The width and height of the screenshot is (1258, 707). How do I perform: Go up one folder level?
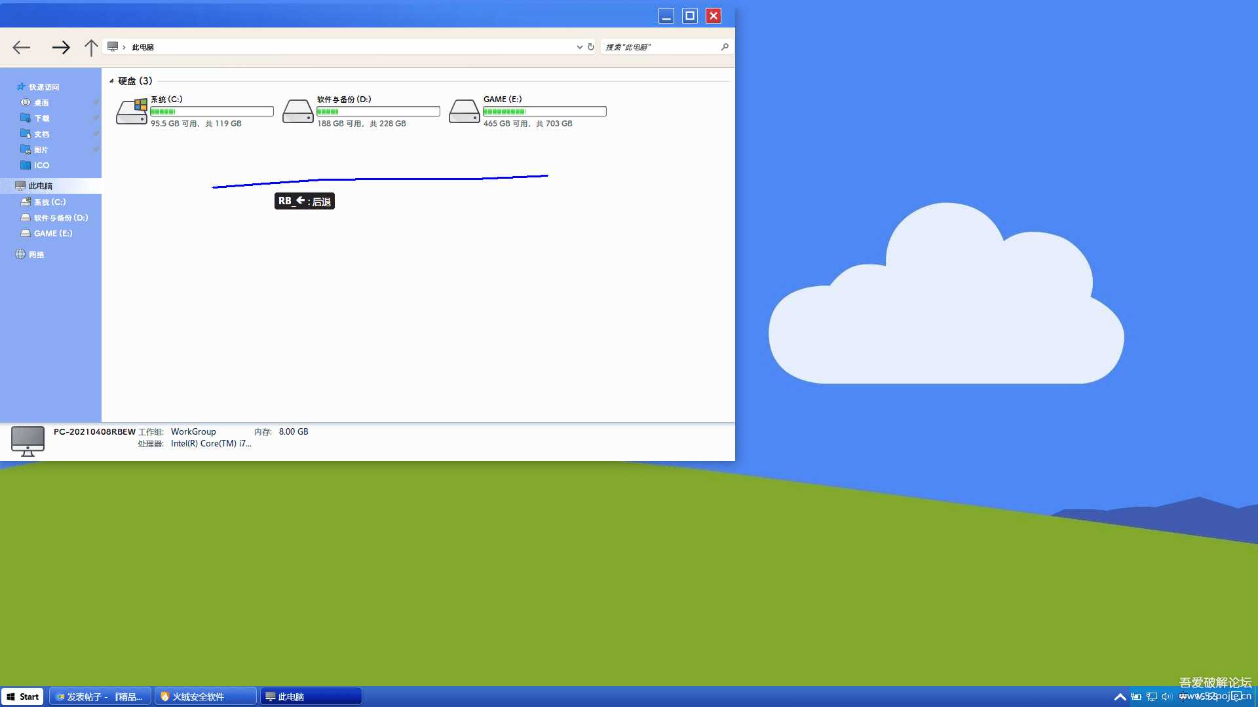pos(91,47)
